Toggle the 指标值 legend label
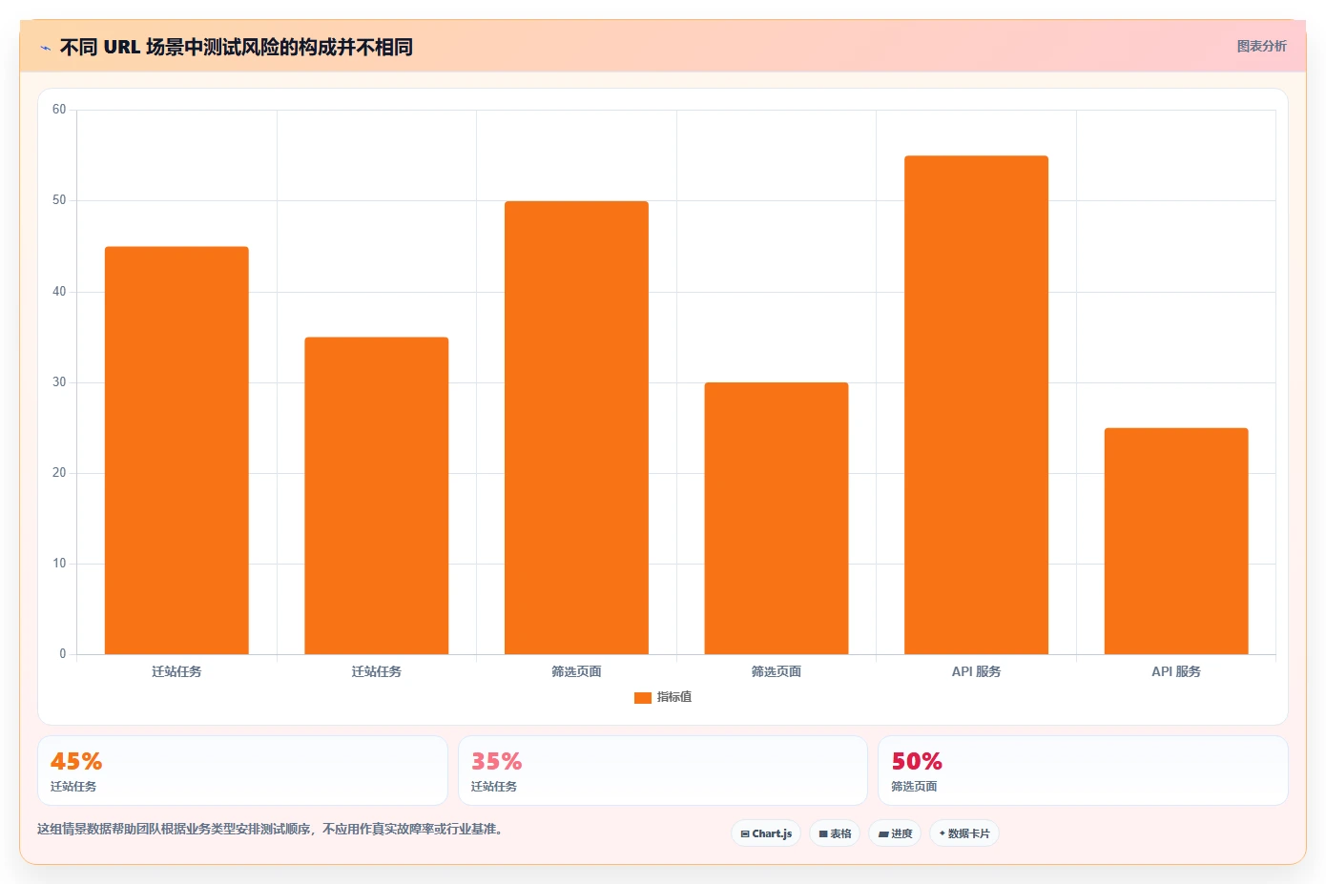Screen dimensions: 1326x884 pyautogui.click(x=674, y=698)
